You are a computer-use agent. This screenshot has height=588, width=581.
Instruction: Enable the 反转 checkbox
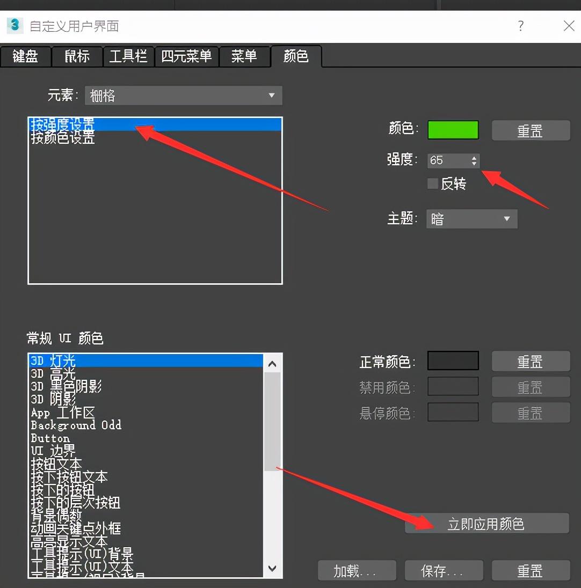pos(433,183)
